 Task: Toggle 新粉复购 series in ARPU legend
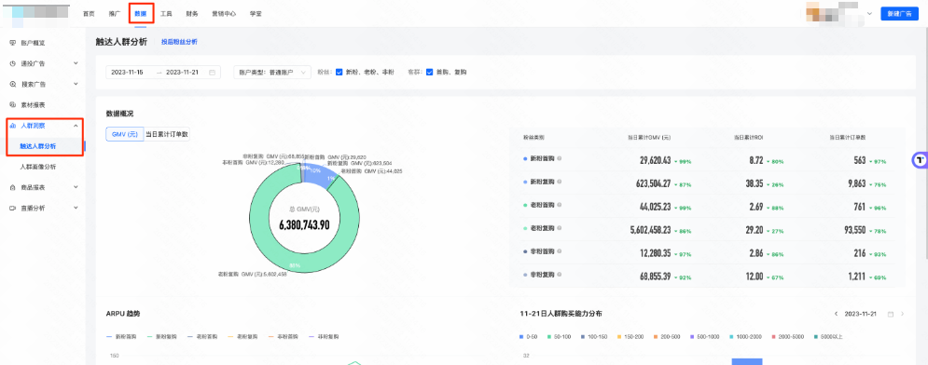[x=161, y=337]
